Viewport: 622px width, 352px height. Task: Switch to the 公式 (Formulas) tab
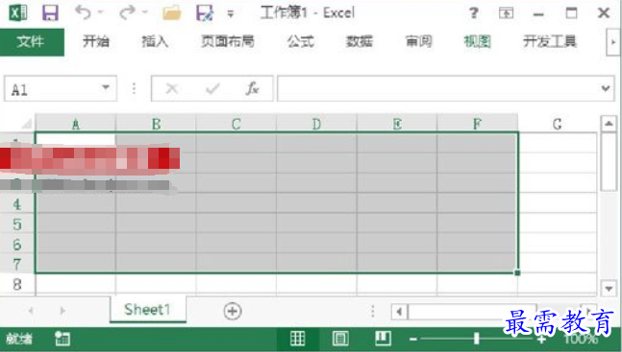point(300,41)
